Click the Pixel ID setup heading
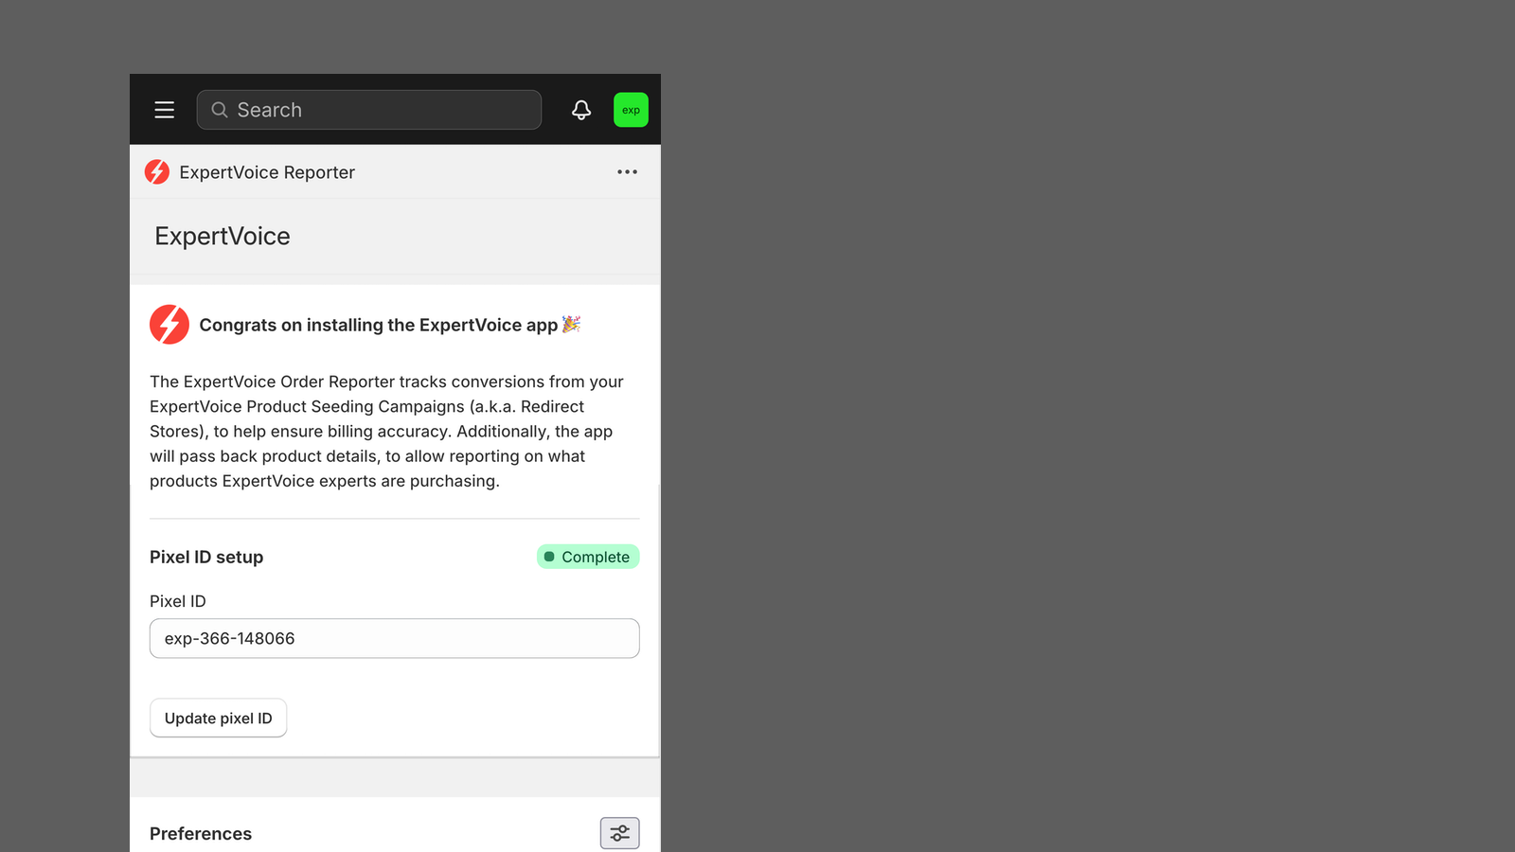The height and width of the screenshot is (852, 1515). tap(206, 557)
